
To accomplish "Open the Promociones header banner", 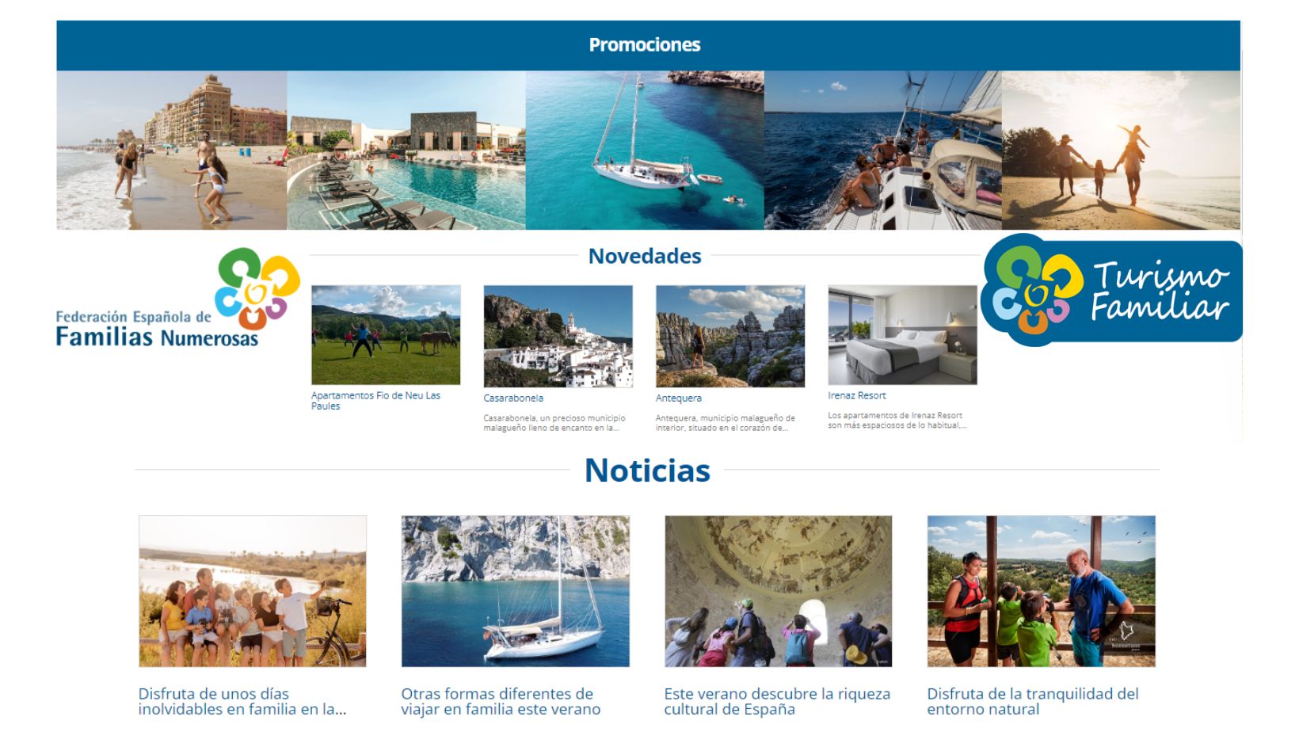I will coord(648,45).
